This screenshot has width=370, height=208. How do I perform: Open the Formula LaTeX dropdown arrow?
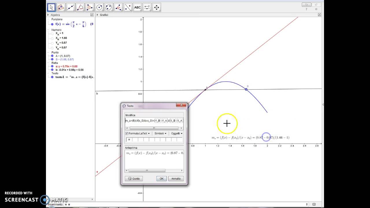(149, 133)
